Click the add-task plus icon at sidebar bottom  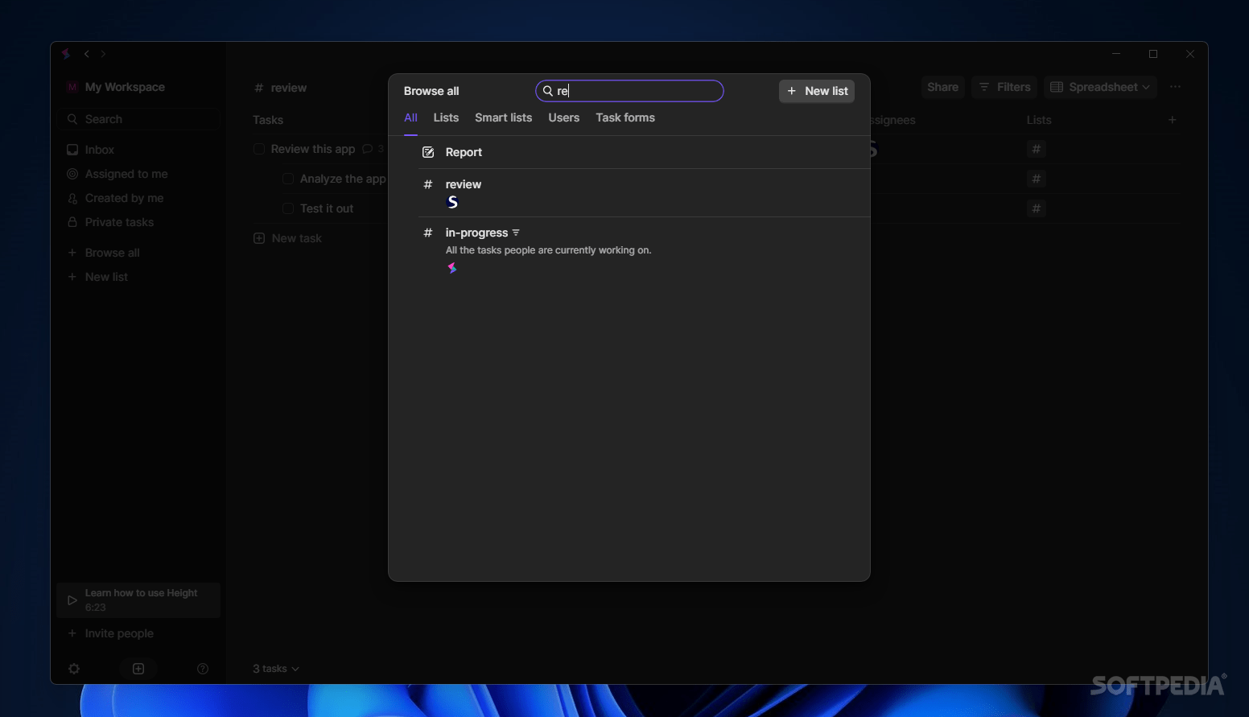click(x=138, y=669)
